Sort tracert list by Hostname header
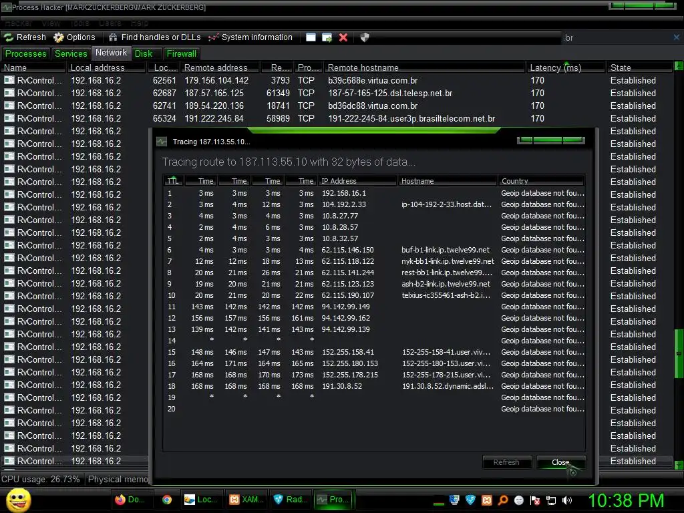The height and width of the screenshot is (513, 684). coord(448,181)
